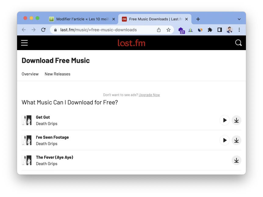Open Chrome's three-dot menu
Image resolution: width=263 pixels, height=197 pixels.
click(239, 30)
